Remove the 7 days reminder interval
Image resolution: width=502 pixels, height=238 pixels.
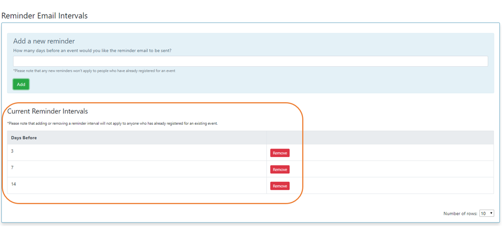click(x=280, y=169)
